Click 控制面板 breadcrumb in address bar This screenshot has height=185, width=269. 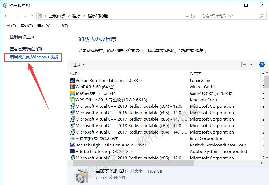pos(57,16)
